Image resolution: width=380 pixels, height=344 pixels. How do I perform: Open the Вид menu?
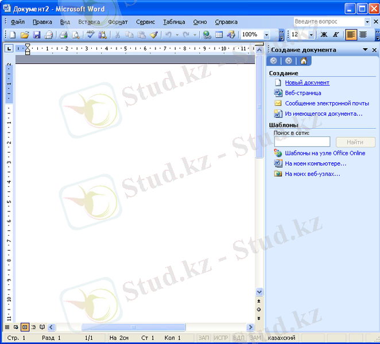click(x=65, y=22)
